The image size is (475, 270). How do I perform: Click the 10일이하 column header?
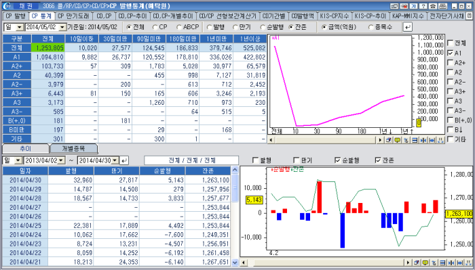pyautogui.click(x=81, y=39)
